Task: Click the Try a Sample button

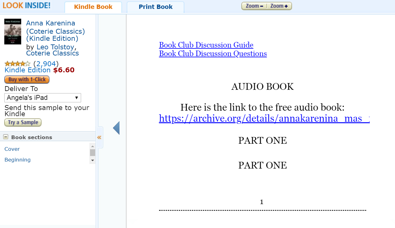Action: [x=23, y=122]
